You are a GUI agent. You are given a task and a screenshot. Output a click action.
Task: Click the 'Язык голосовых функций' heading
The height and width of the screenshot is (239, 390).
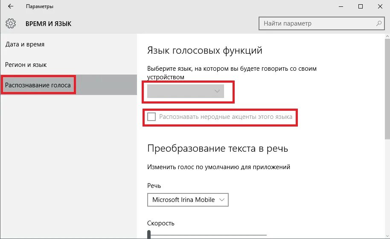205,50
